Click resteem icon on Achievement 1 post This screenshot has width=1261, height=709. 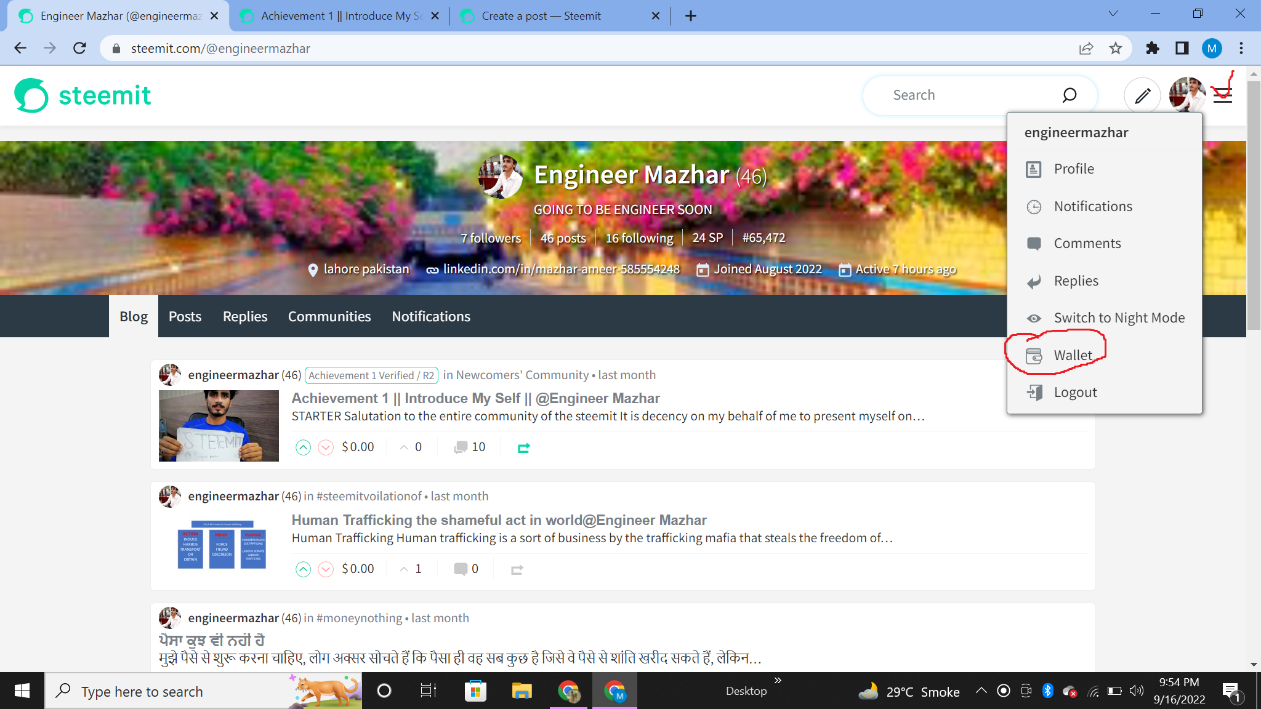coord(524,448)
